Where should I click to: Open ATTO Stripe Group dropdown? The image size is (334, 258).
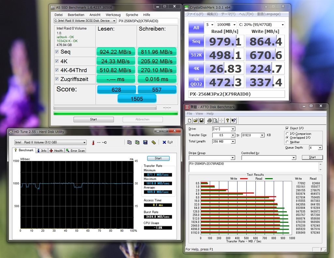(x=233, y=158)
